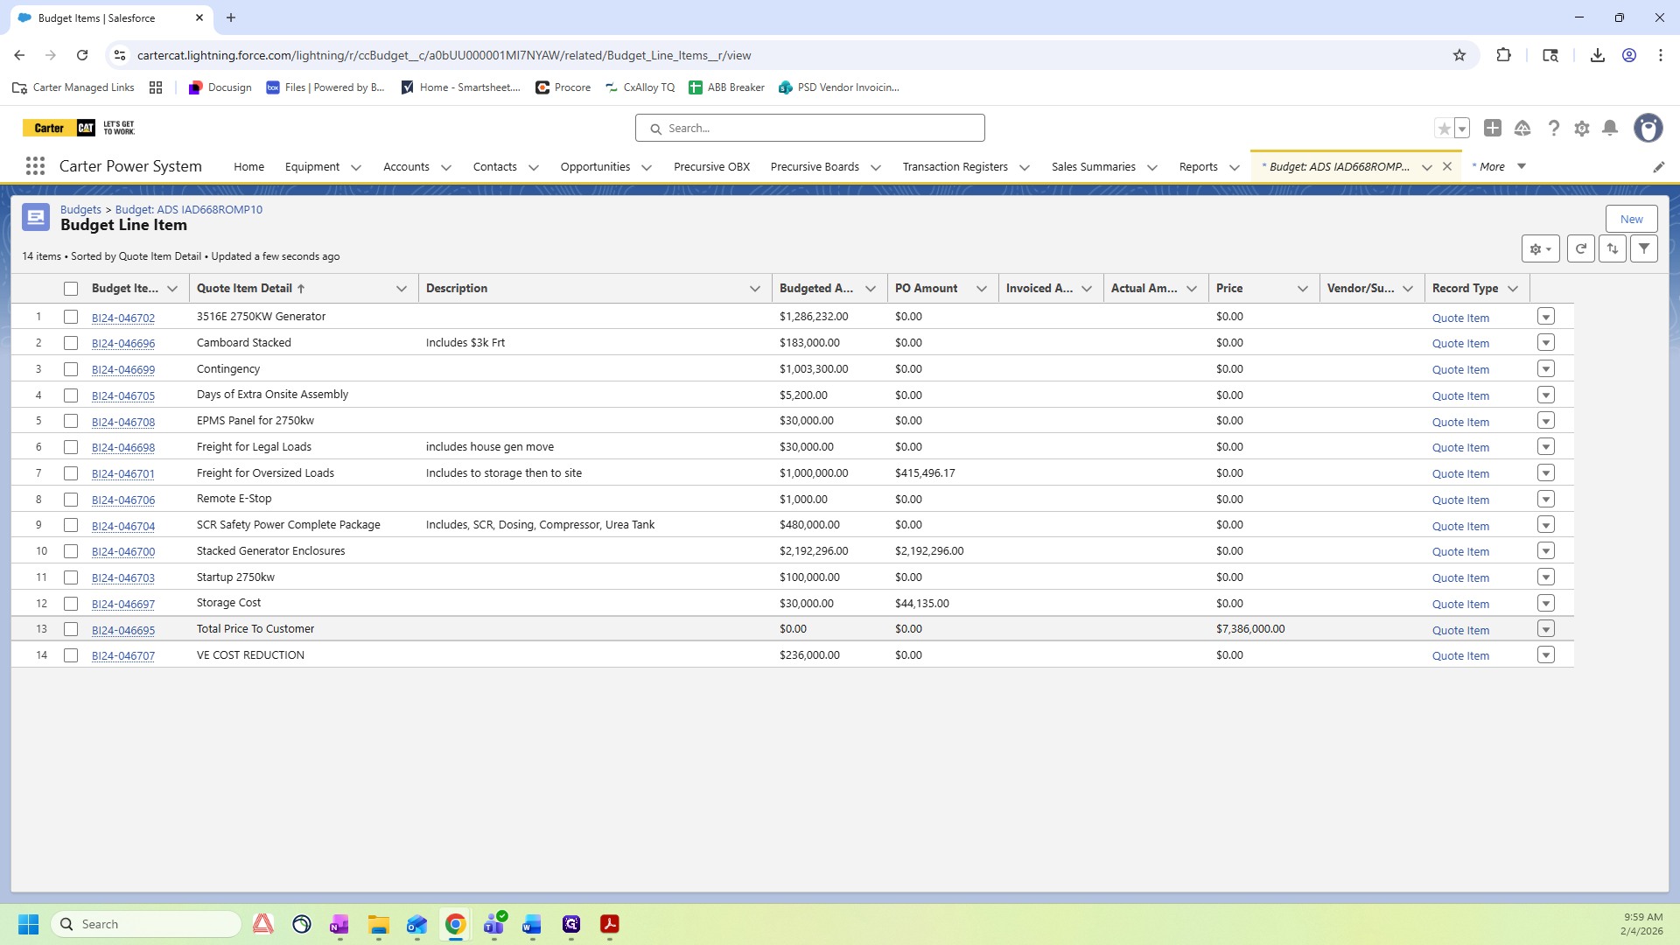Tick checkbox for VE COST REDUCTION row
Screen dimensions: 1680x945
71,655
